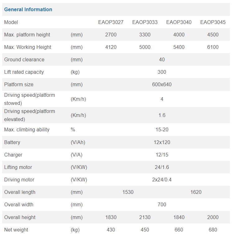Click the Driving motor value 2x24/0.4

click(x=162, y=180)
